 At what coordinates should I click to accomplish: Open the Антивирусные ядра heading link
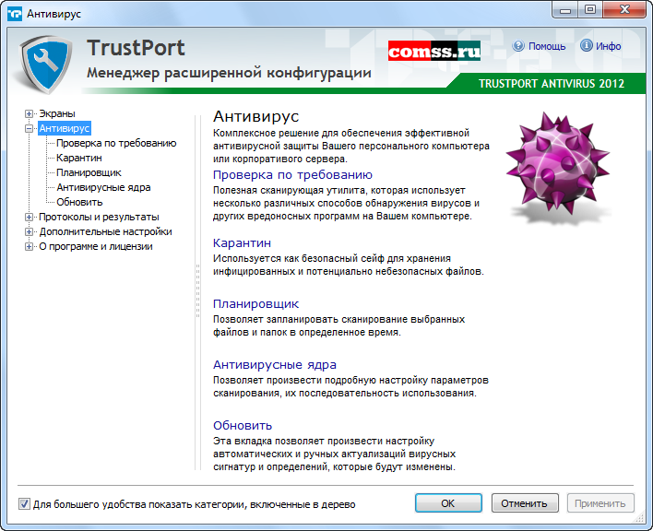point(275,364)
